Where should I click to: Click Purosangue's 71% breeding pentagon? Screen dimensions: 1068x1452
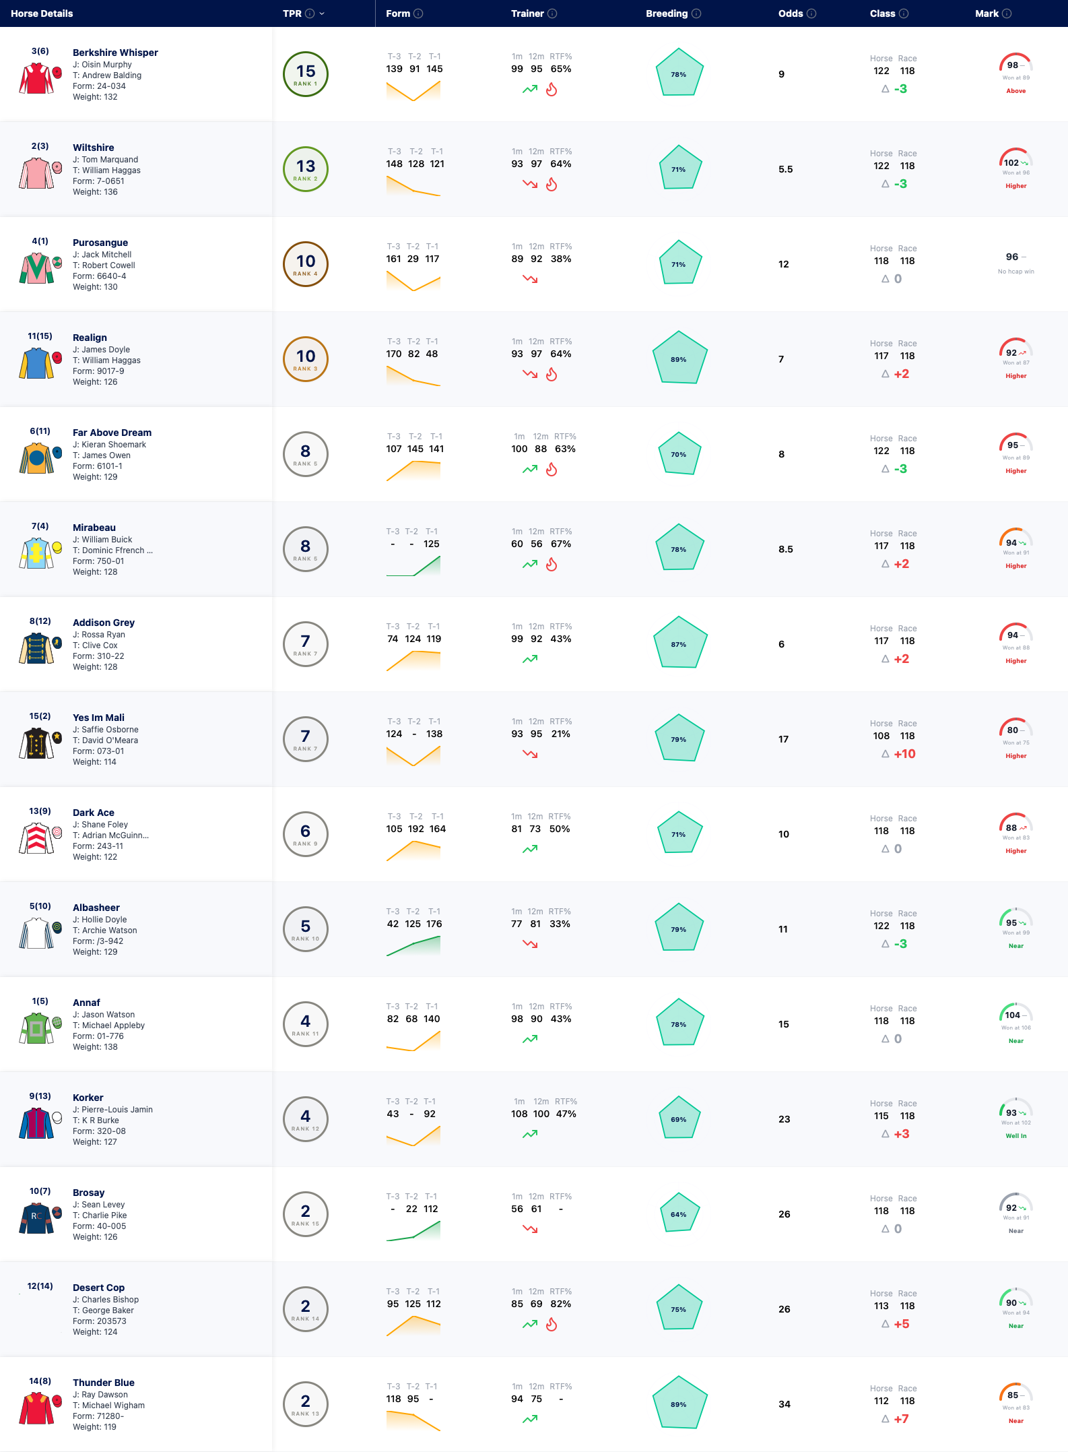coord(679,263)
